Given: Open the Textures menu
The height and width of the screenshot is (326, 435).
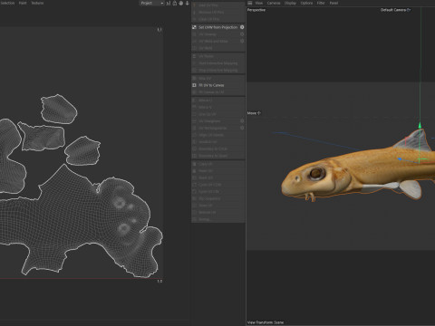Looking at the screenshot, I should pyautogui.click(x=37, y=3).
